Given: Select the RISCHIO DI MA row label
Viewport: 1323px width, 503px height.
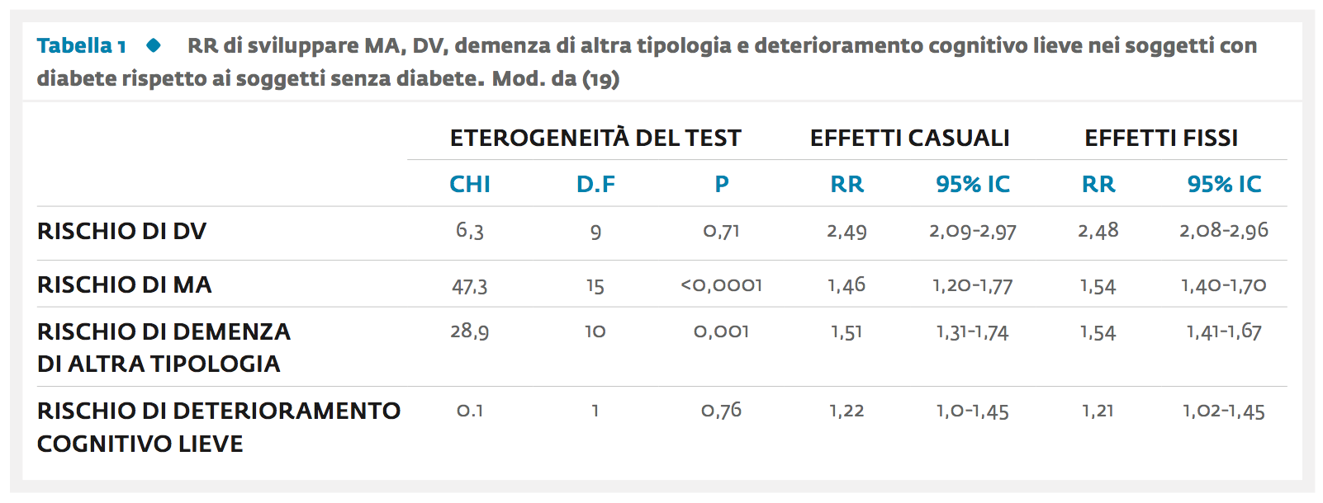Looking at the screenshot, I should pos(125,284).
